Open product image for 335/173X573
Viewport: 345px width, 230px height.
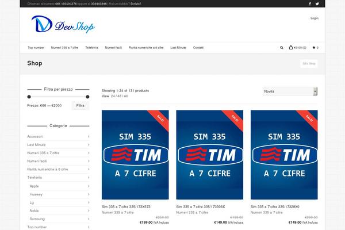pyautogui.click(x=135, y=155)
